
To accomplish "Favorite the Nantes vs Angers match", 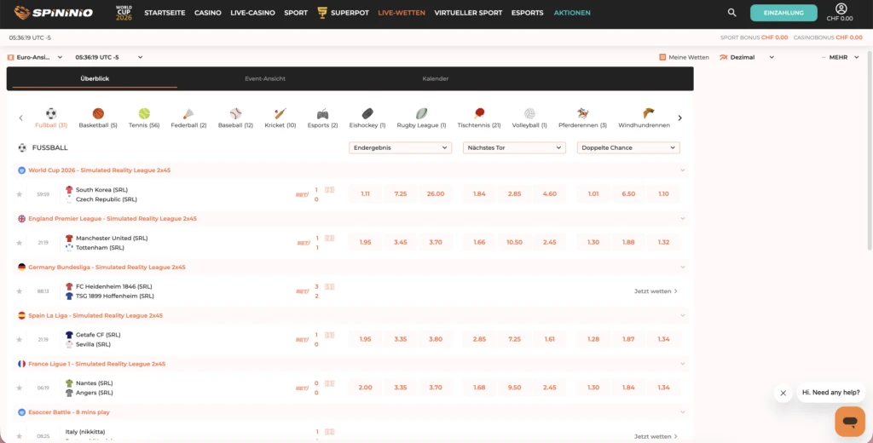I will (20, 388).
